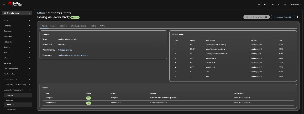Screen dimensions: 304x114
Task: Click the True badge in Accepted row
Action: (x=88, y=98)
